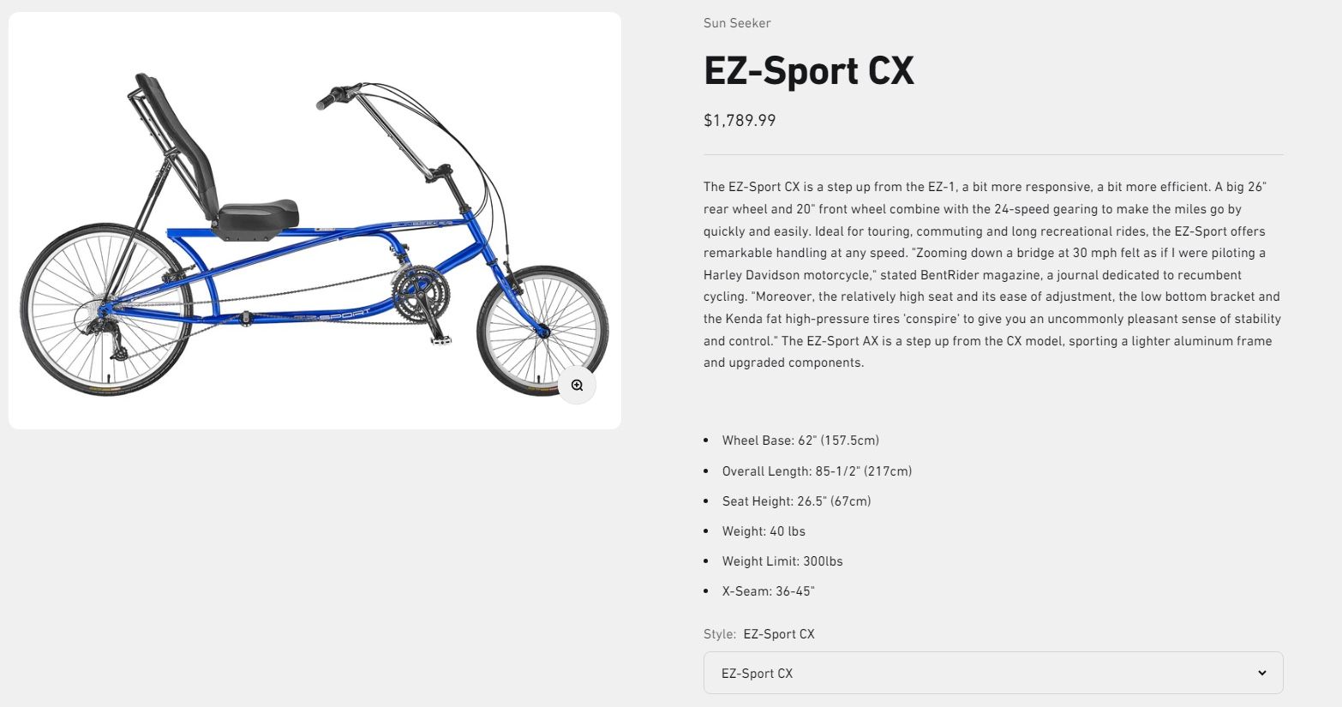The height and width of the screenshot is (707, 1342).
Task: Open the EZ-Sport CX style dropdown
Action: point(992,673)
